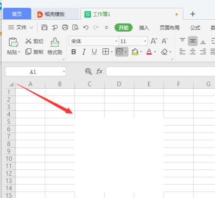Viewport: 215px width, 198px height.
Task: Select column F header
Action: [x=178, y=84]
